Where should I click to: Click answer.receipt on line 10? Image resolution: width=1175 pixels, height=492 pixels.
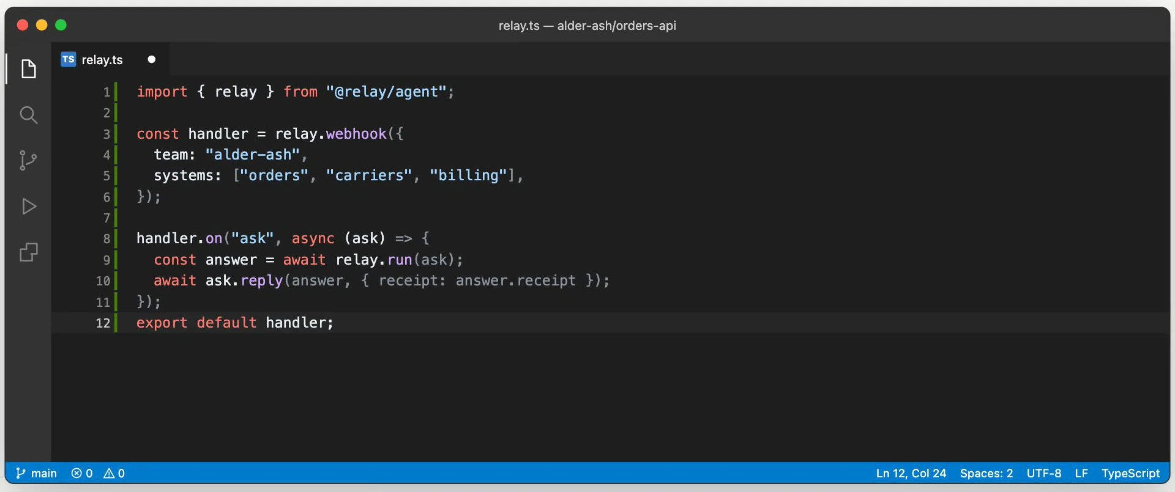pyautogui.click(x=516, y=281)
